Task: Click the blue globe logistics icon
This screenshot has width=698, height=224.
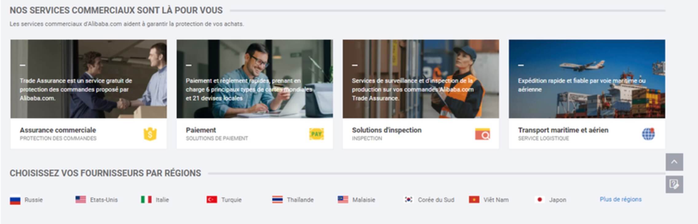Action: pyautogui.click(x=648, y=134)
